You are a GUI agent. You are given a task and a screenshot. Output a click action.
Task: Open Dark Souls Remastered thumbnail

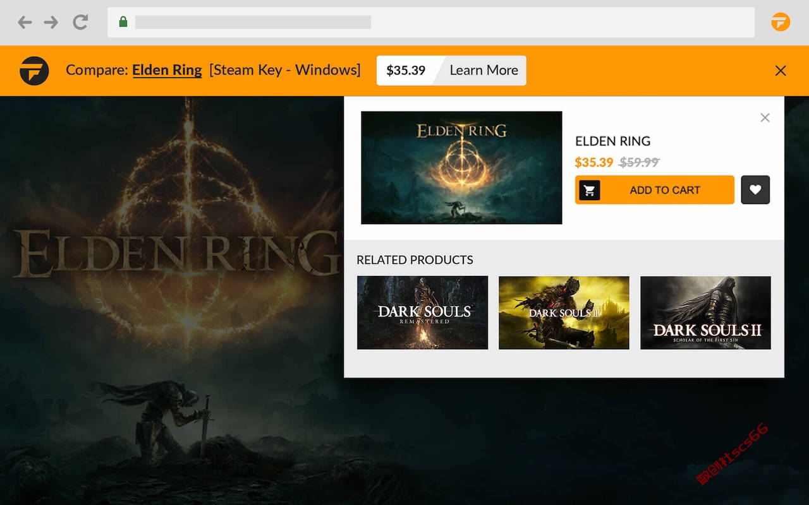pos(422,312)
